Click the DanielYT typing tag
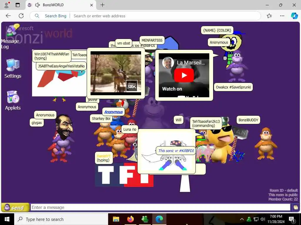This screenshot has width=301, height=225. point(104,158)
